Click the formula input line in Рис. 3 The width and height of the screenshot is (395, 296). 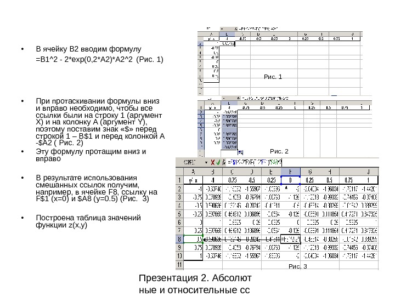tap(302, 162)
